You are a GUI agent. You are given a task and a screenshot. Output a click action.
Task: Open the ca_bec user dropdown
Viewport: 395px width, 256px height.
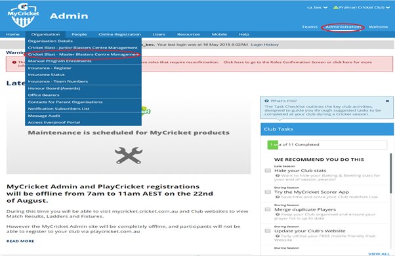click(317, 8)
